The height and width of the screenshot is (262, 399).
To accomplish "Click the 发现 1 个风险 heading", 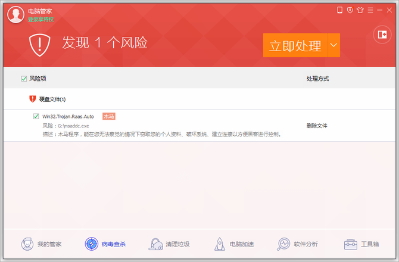I will [x=105, y=42].
